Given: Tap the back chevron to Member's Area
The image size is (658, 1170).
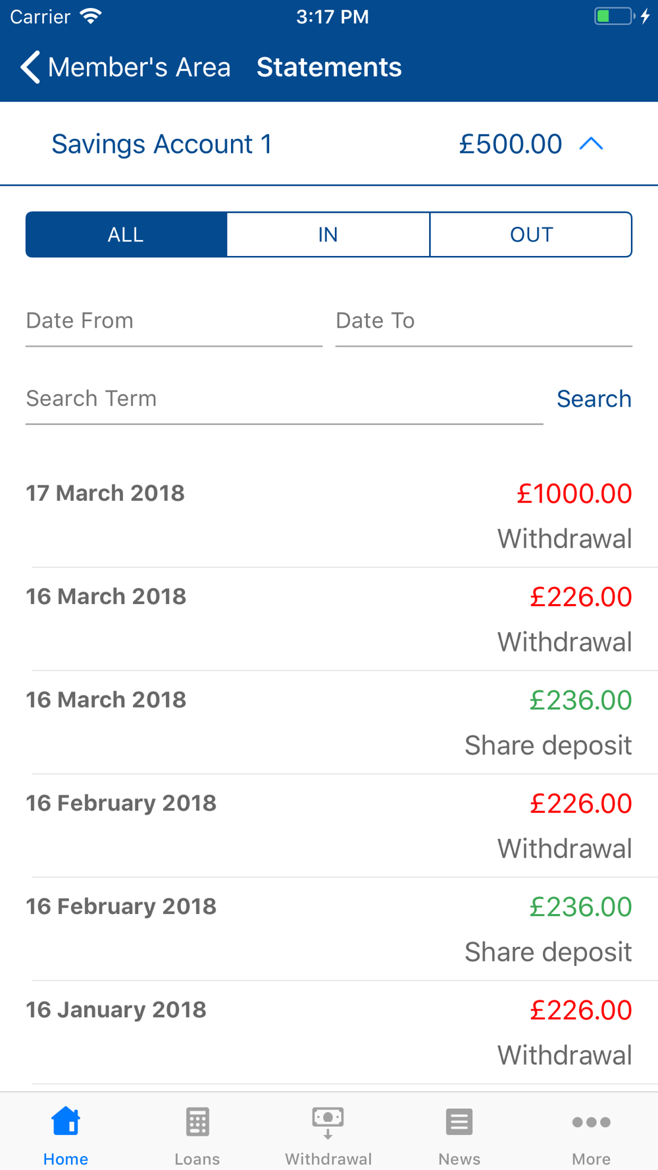Looking at the screenshot, I should point(30,67).
